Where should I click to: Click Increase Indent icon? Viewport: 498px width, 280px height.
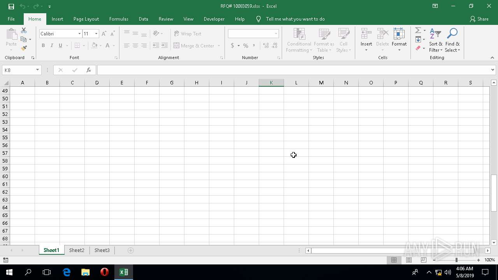[165, 45]
